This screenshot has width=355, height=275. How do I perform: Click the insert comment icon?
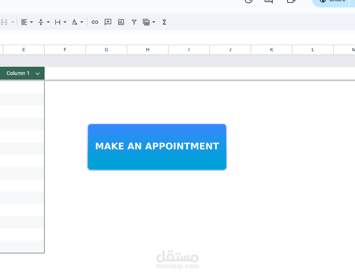(x=108, y=22)
